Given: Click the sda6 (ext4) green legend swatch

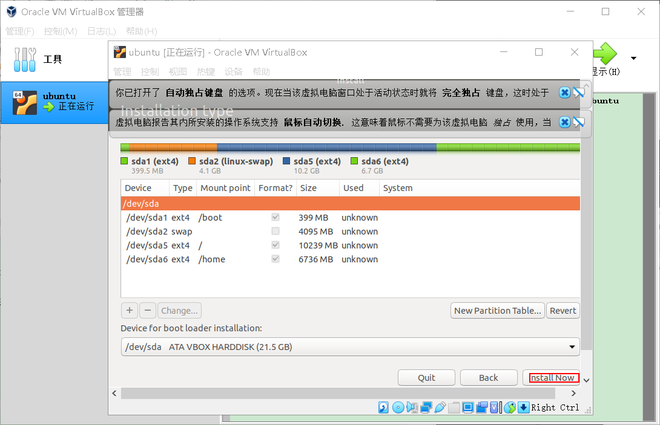Looking at the screenshot, I should 354,161.
